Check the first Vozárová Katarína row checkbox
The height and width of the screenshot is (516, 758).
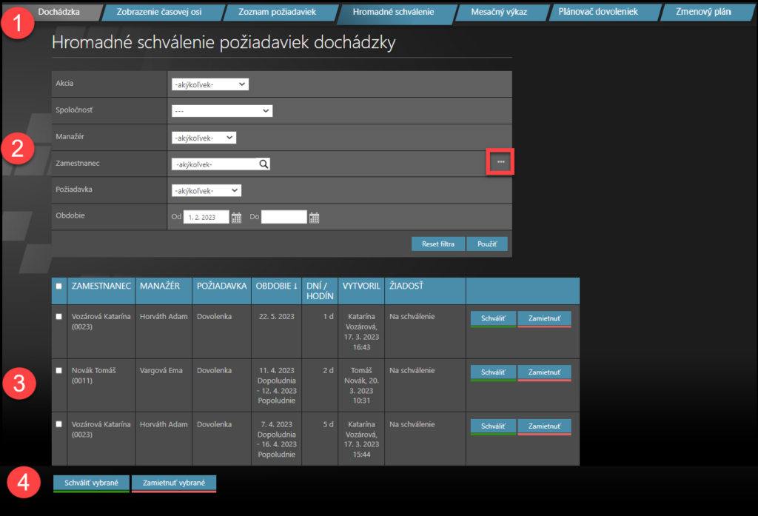[x=59, y=317]
